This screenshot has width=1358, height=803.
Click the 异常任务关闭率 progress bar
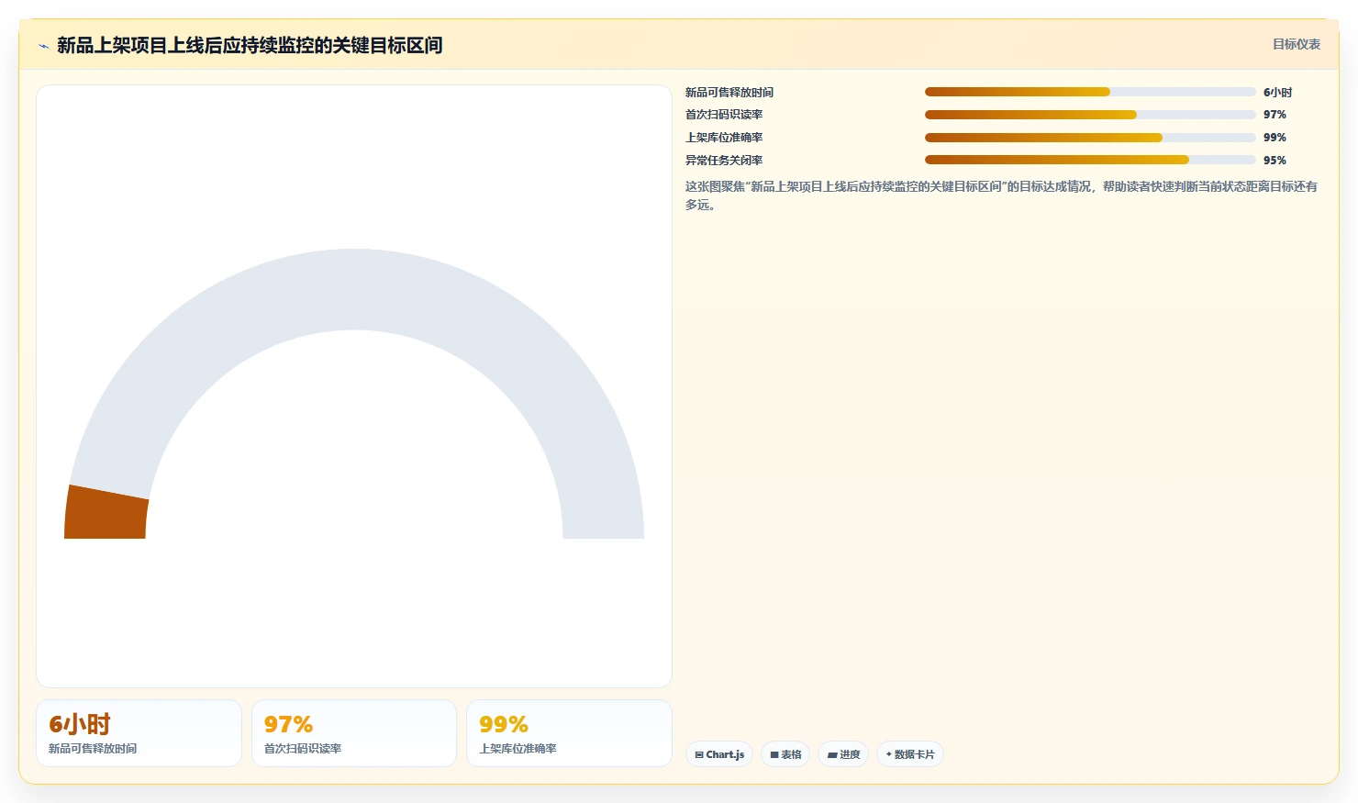(x=1090, y=160)
